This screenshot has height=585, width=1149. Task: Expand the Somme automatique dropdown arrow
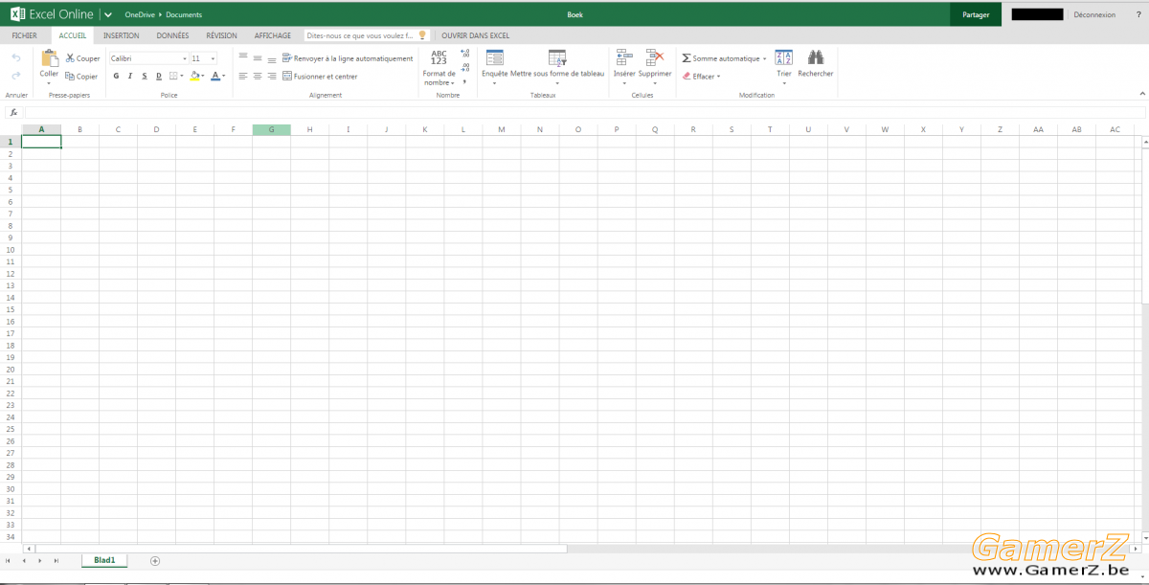tap(765, 58)
